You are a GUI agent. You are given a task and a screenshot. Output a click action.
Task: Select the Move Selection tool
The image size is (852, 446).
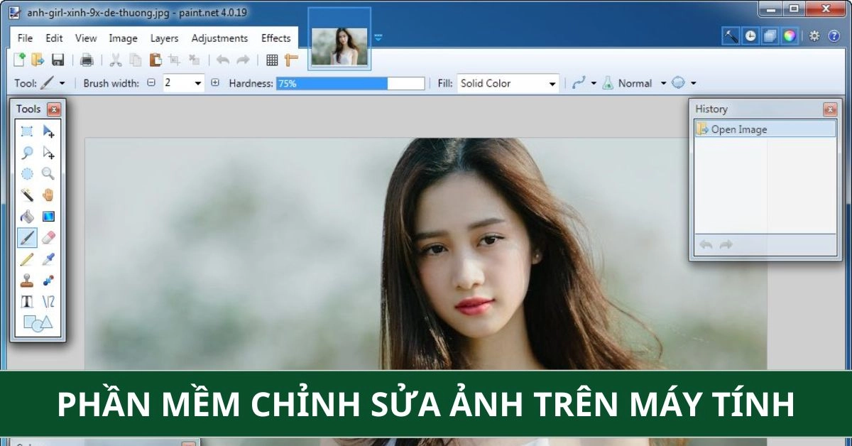48,152
